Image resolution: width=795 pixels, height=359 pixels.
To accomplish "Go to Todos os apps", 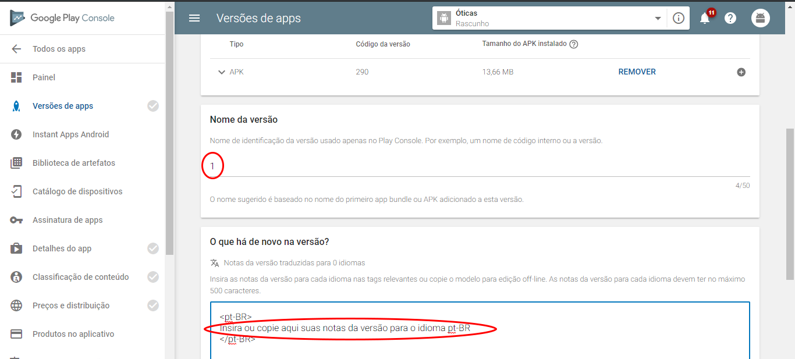I will (59, 49).
